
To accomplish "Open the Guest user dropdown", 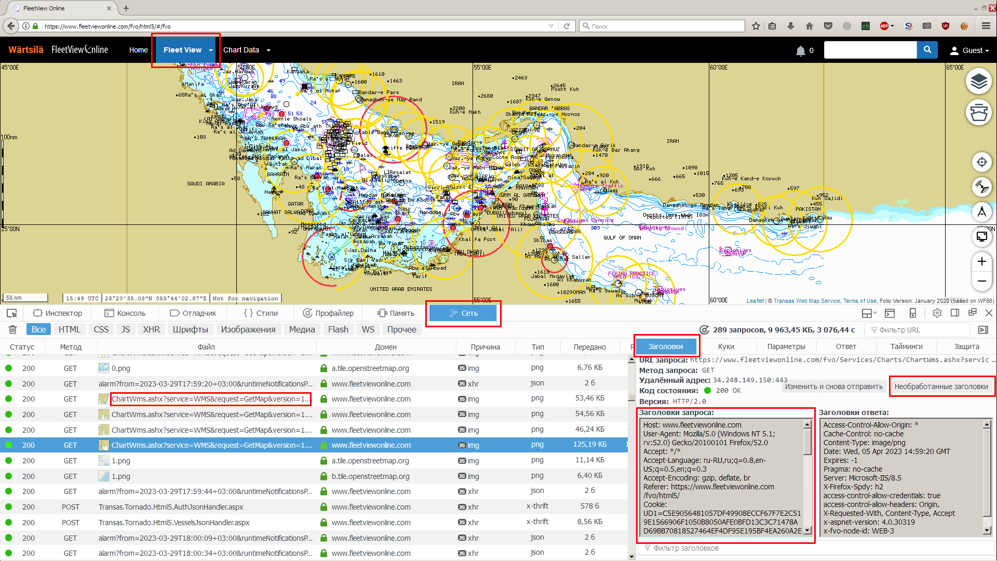I will 969,50.
